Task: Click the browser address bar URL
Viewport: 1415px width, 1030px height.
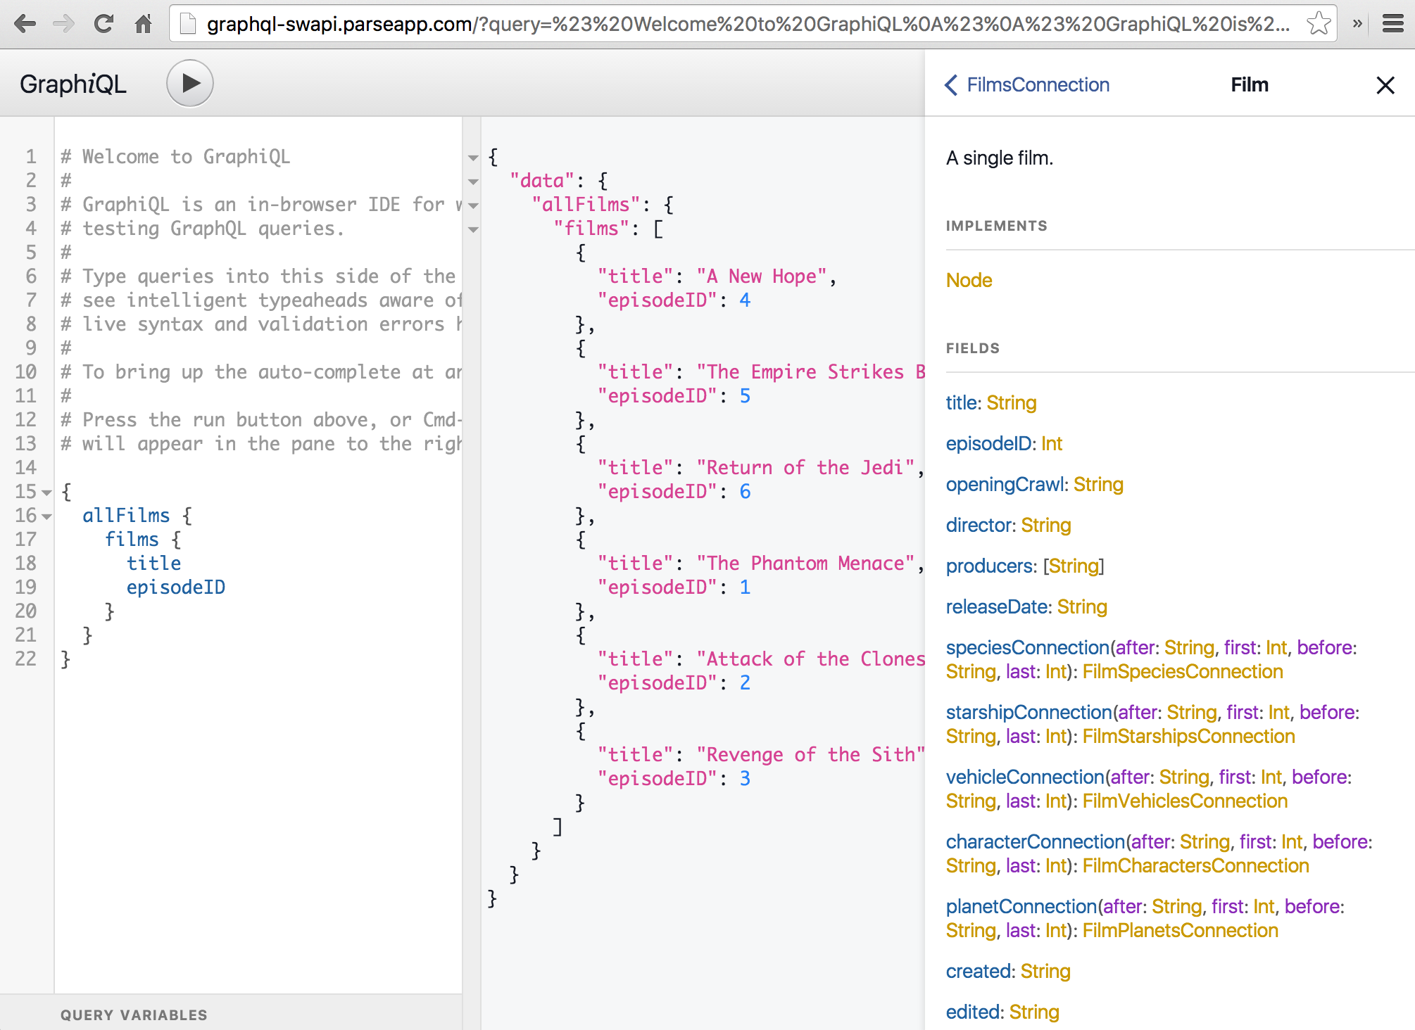Action: pos(746,24)
